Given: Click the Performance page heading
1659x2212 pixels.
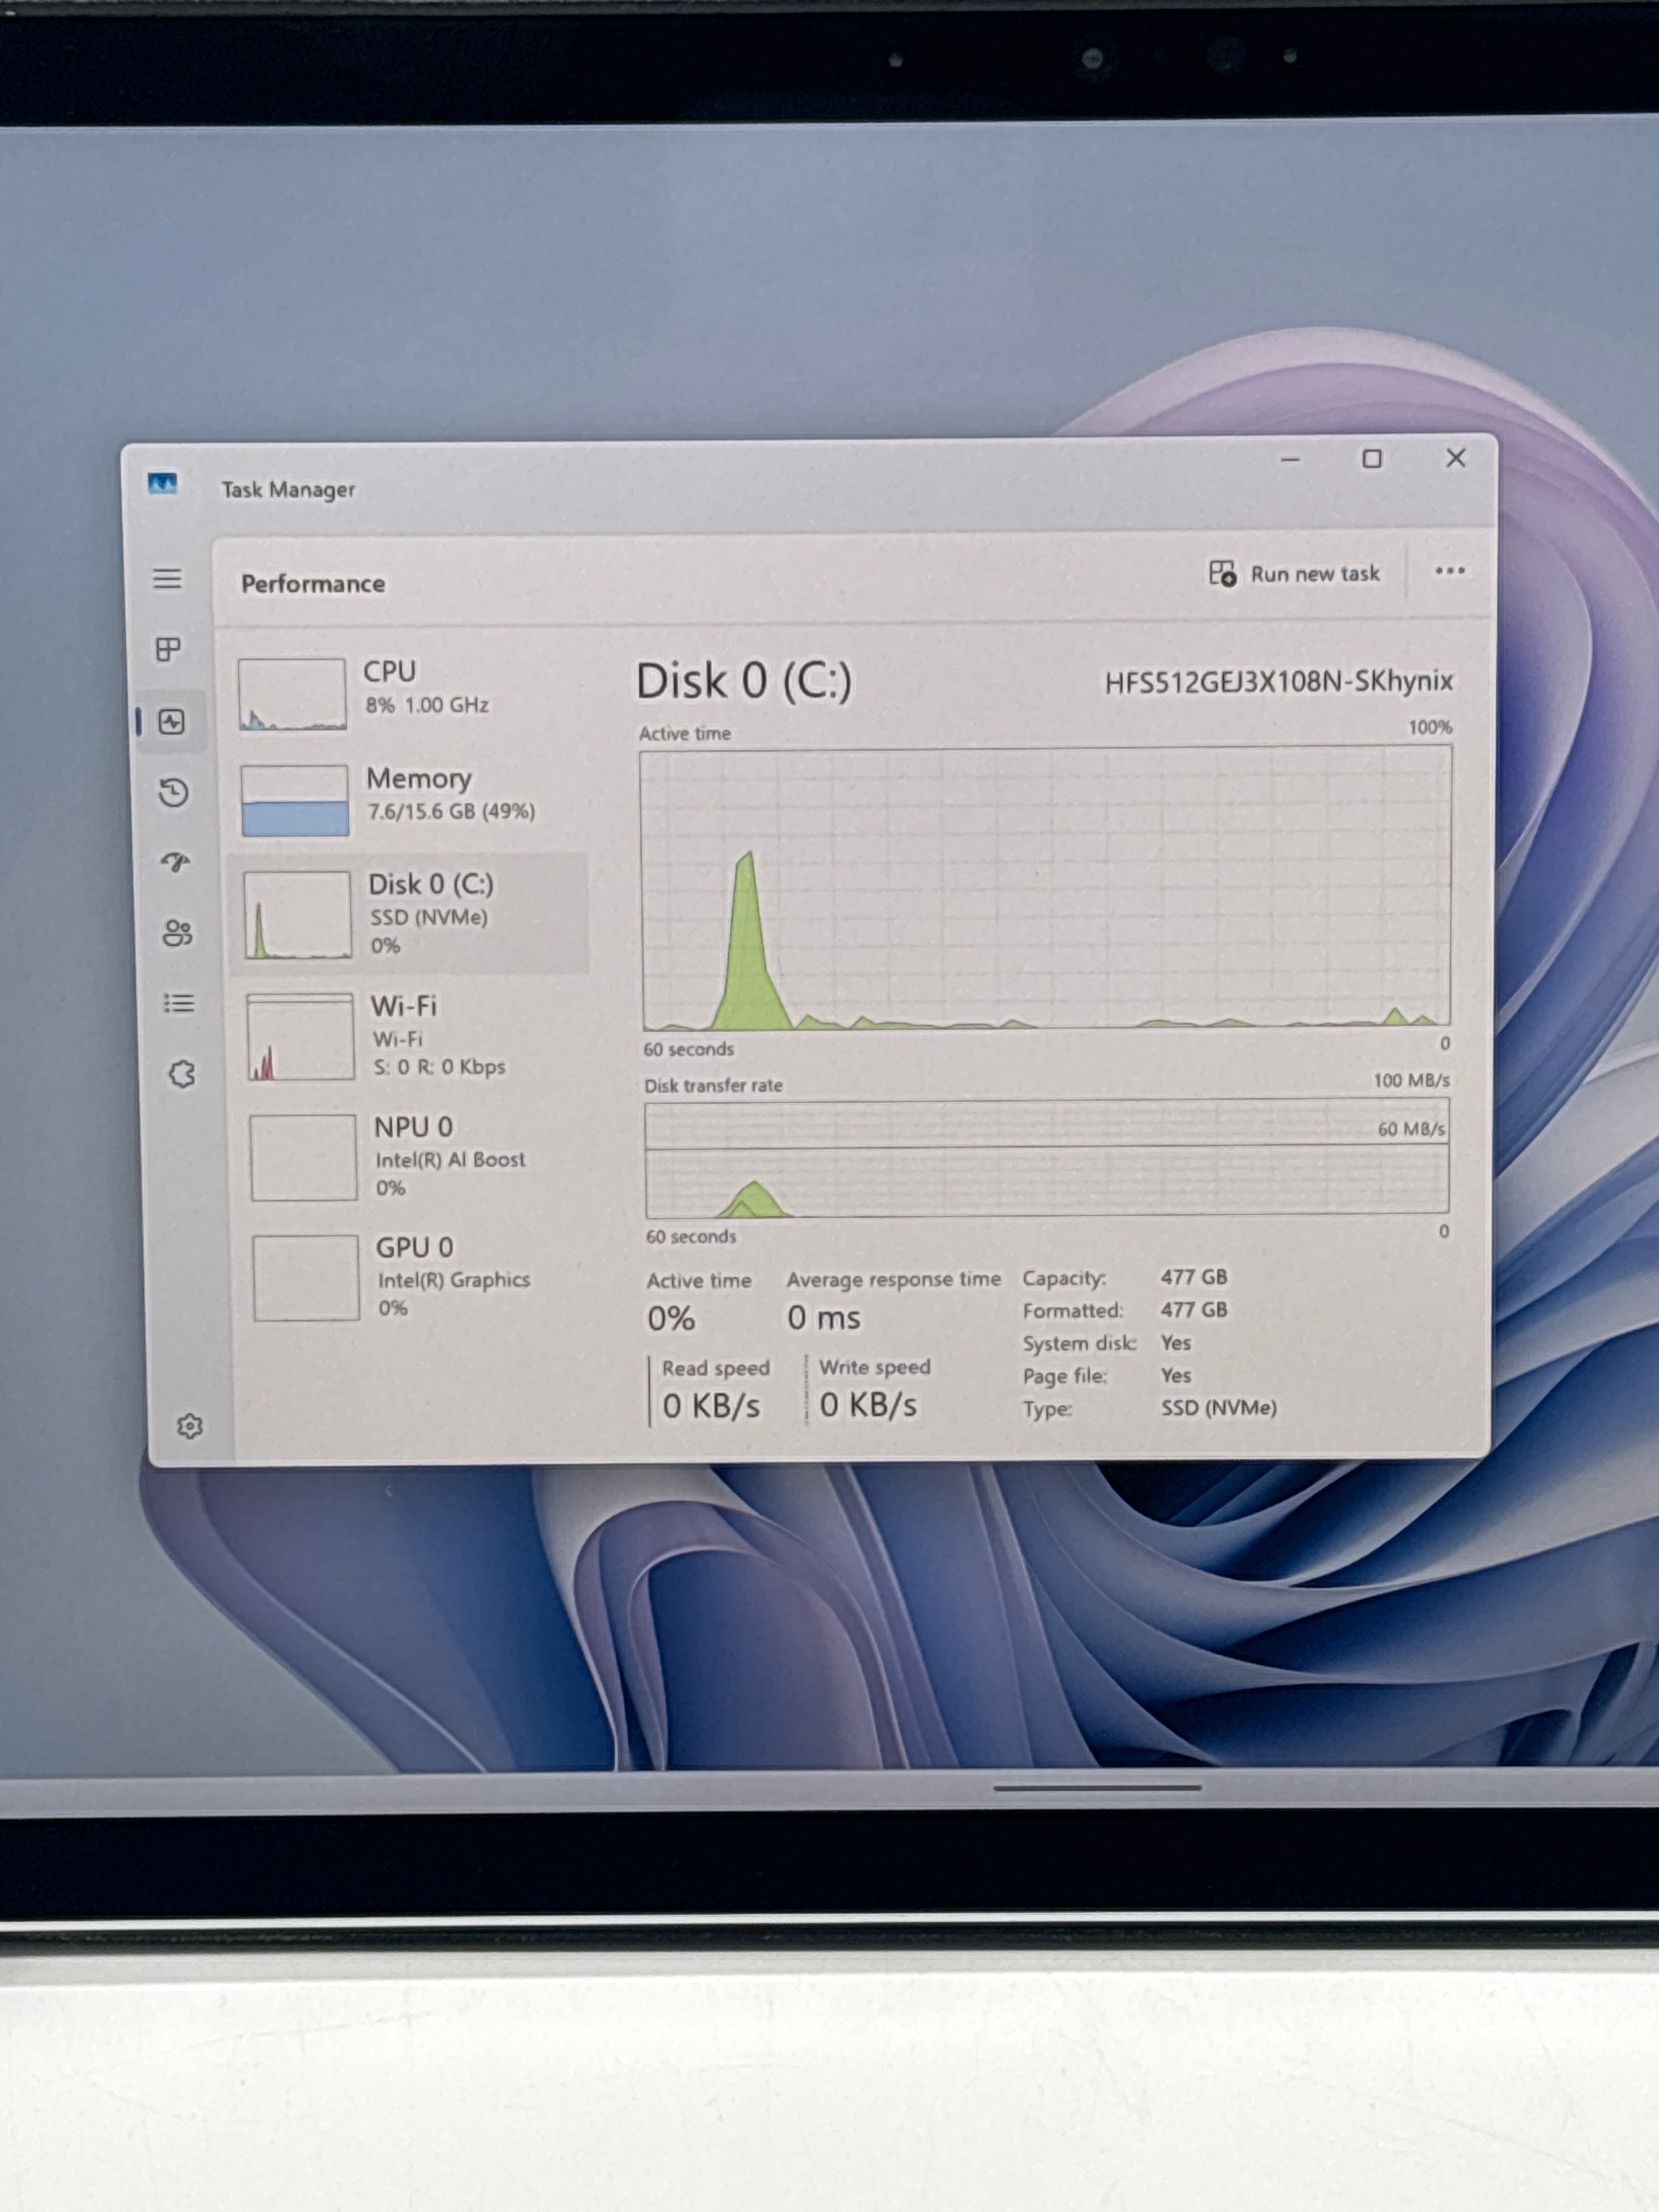Looking at the screenshot, I should pyautogui.click(x=313, y=584).
